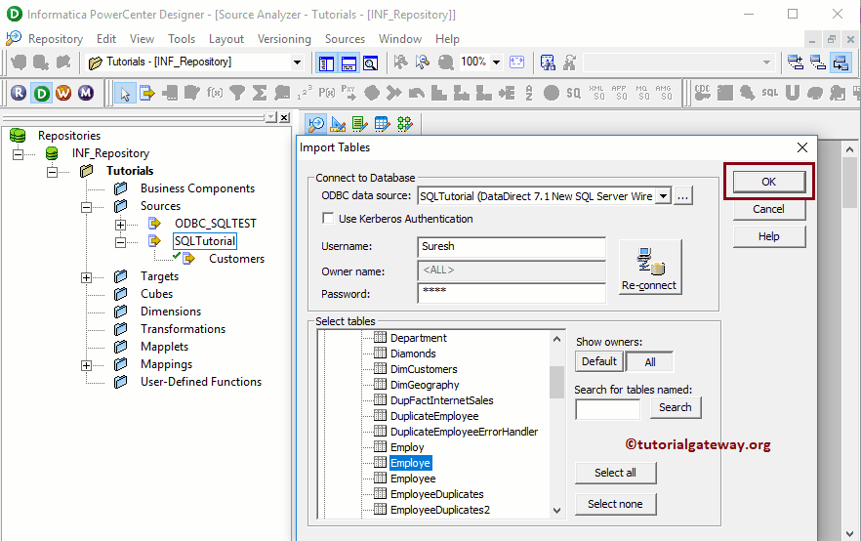Set Show owners to Default
861x541 pixels.
point(599,361)
